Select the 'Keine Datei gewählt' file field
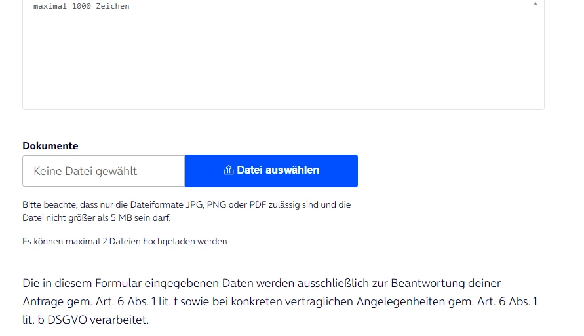 click(104, 171)
